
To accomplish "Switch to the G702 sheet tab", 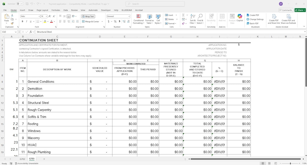I will tap(22, 159).
